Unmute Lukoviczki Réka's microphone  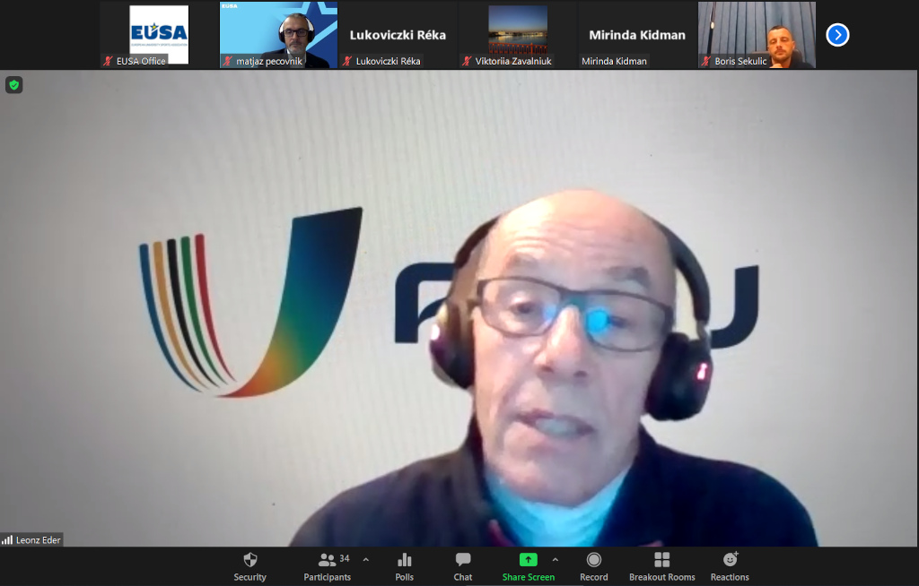[348, 61]
